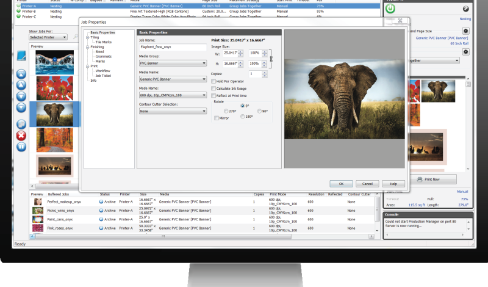Viewport: 488px width, 287px height.
Task: Open placement strategy gear settings
Action: pyautogui.click(x=465, y=52)
